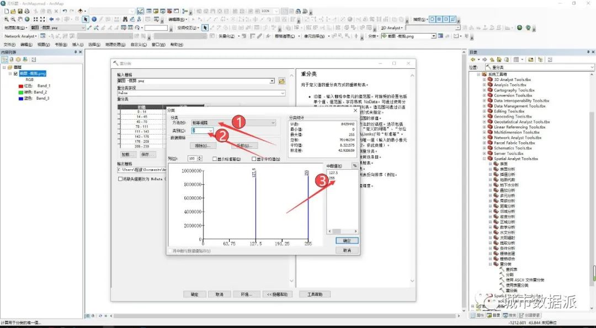596x328 pixels.
Task: Click the Find binoculars icon
Action: pos(125,19)
